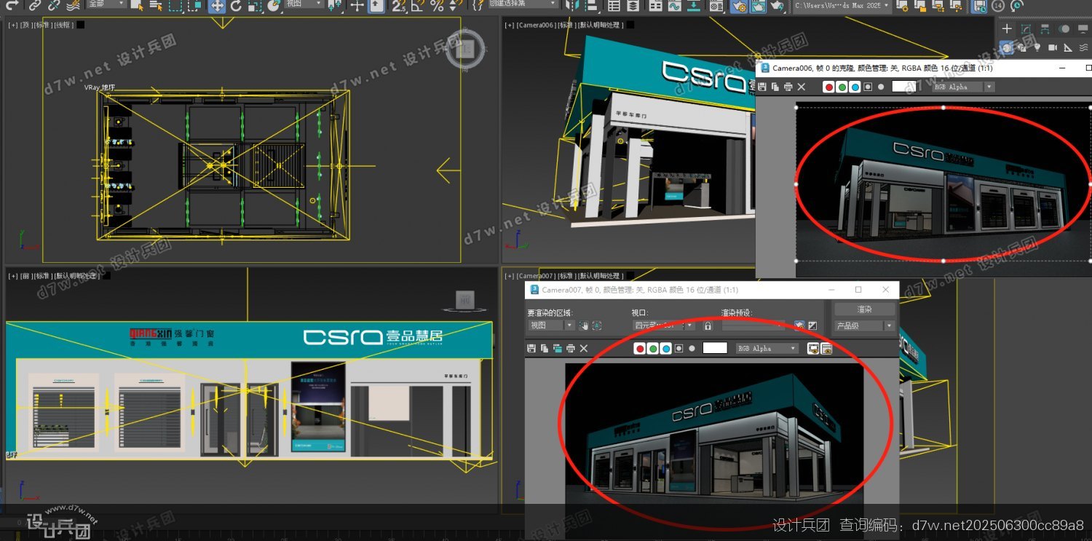
Task: Open the Material Editor
Action: (x=716, y=5)
